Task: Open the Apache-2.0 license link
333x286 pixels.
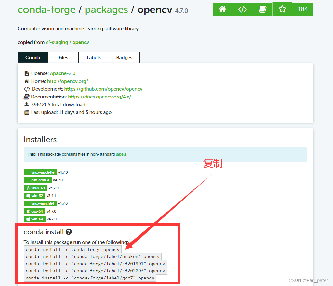Action: pos(63,73)
